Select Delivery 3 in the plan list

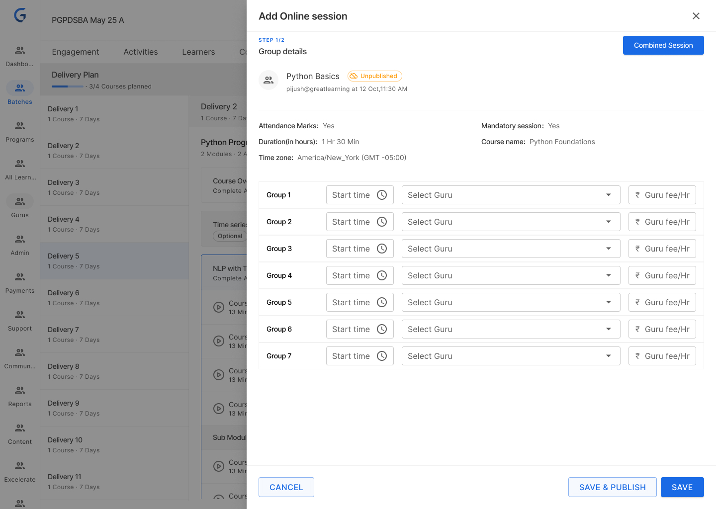click(114, 187)
